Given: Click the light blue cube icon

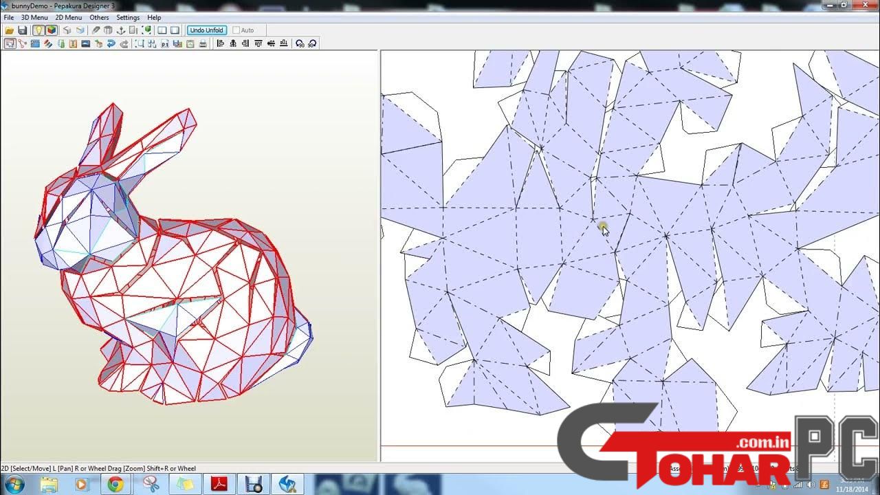Looking at the screenshot, I should click(80, 30).
